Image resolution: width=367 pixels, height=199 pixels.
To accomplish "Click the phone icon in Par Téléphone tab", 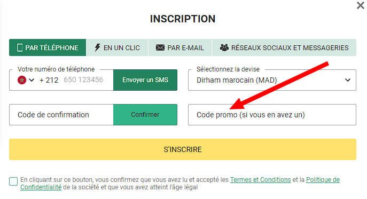I will [20, 47].
